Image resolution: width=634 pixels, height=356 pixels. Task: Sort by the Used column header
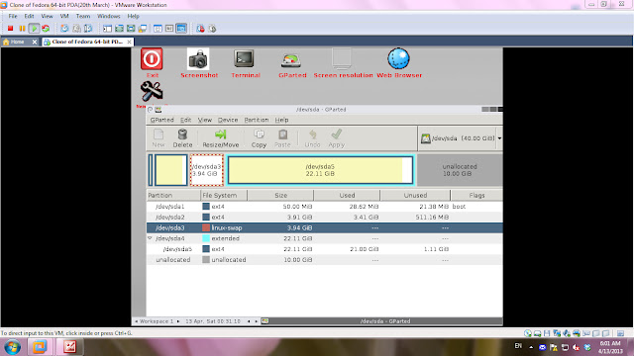[x=347, y=196]
